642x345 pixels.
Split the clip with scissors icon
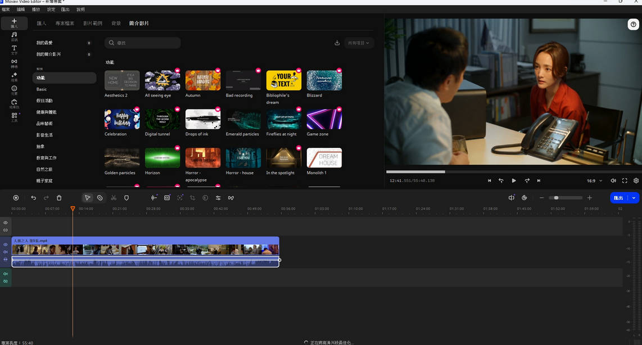114,198
